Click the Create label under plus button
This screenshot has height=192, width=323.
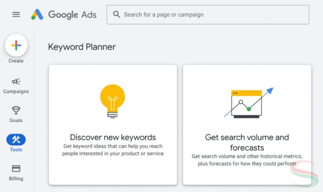(16, 61)
